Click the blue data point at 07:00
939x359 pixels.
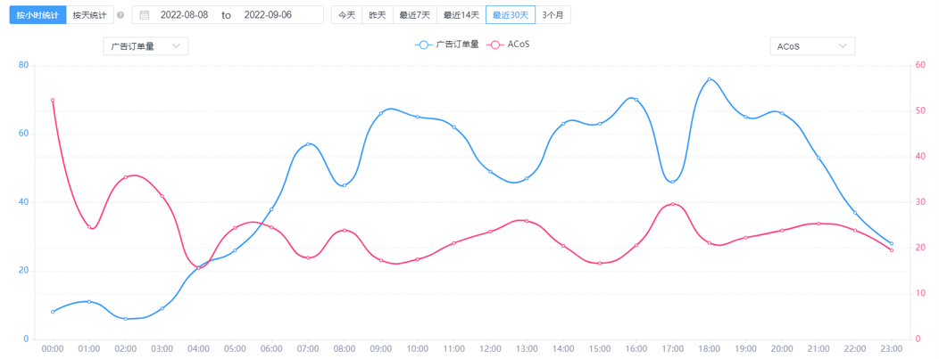pyautogui.click(x=308, y=144)
